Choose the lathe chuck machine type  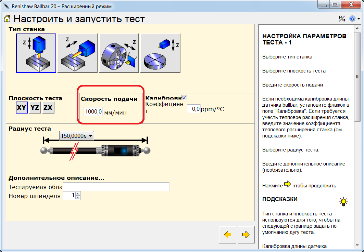(119, 53)
